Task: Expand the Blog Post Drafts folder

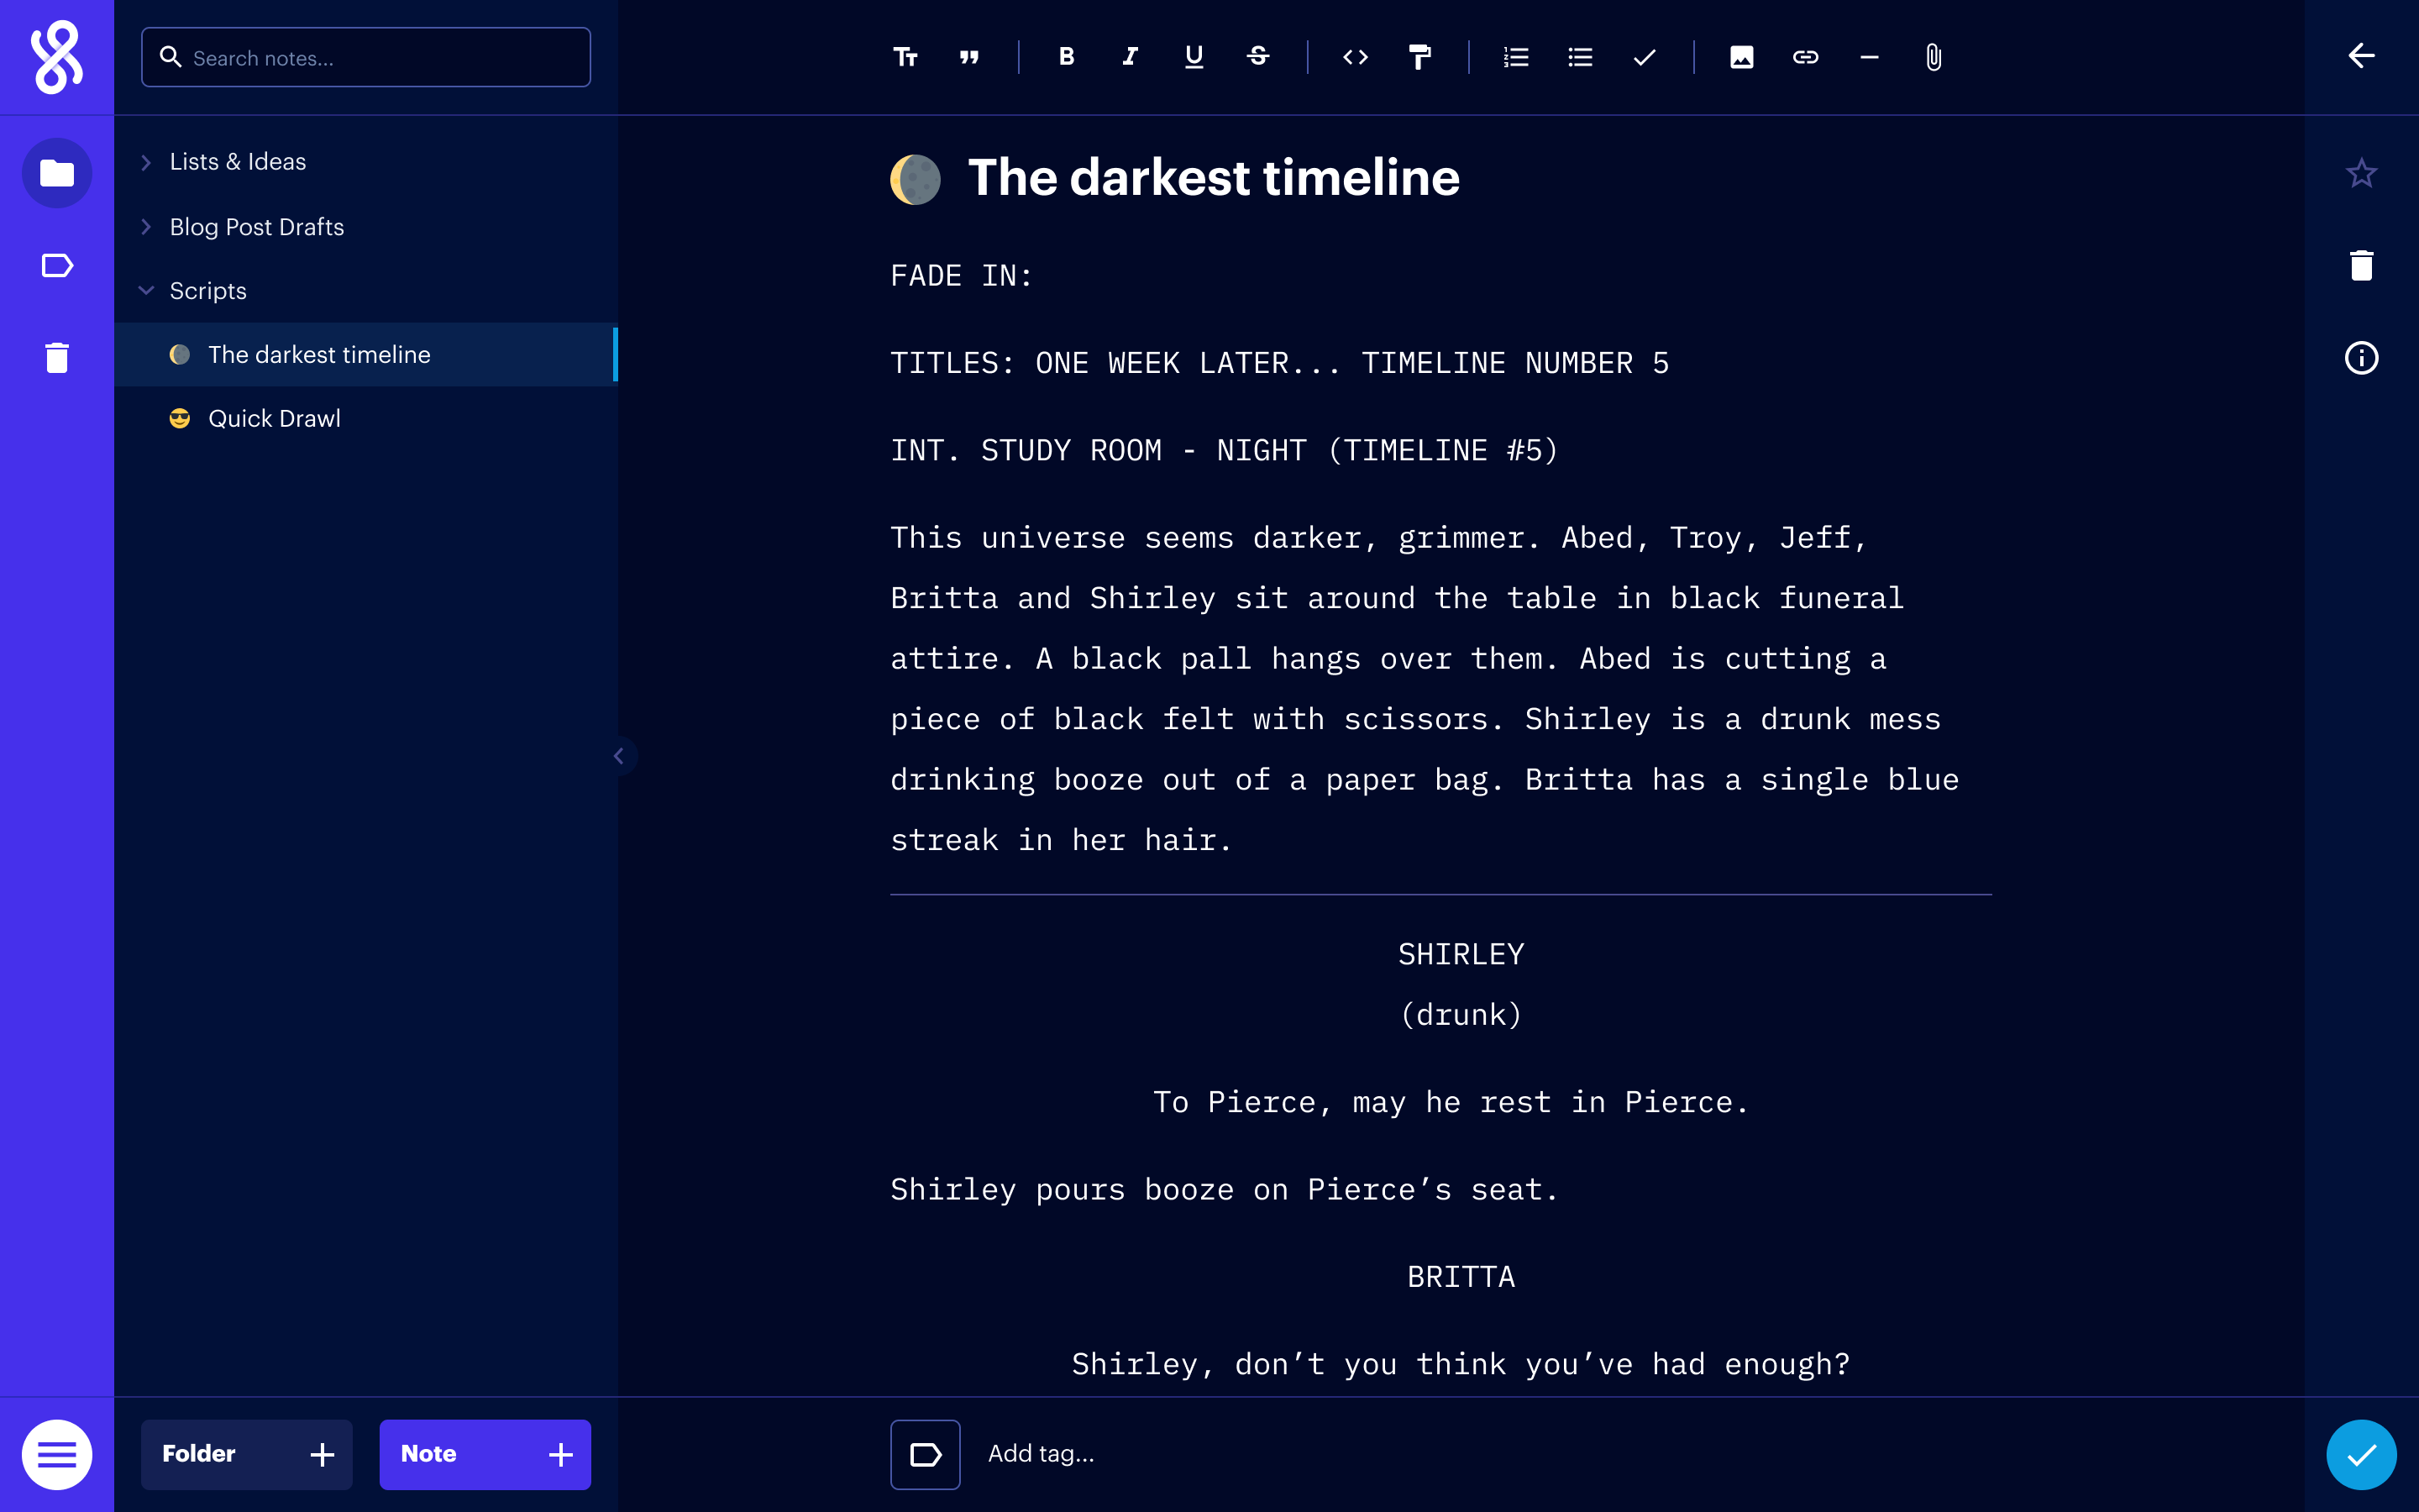Action: [148, 225]
